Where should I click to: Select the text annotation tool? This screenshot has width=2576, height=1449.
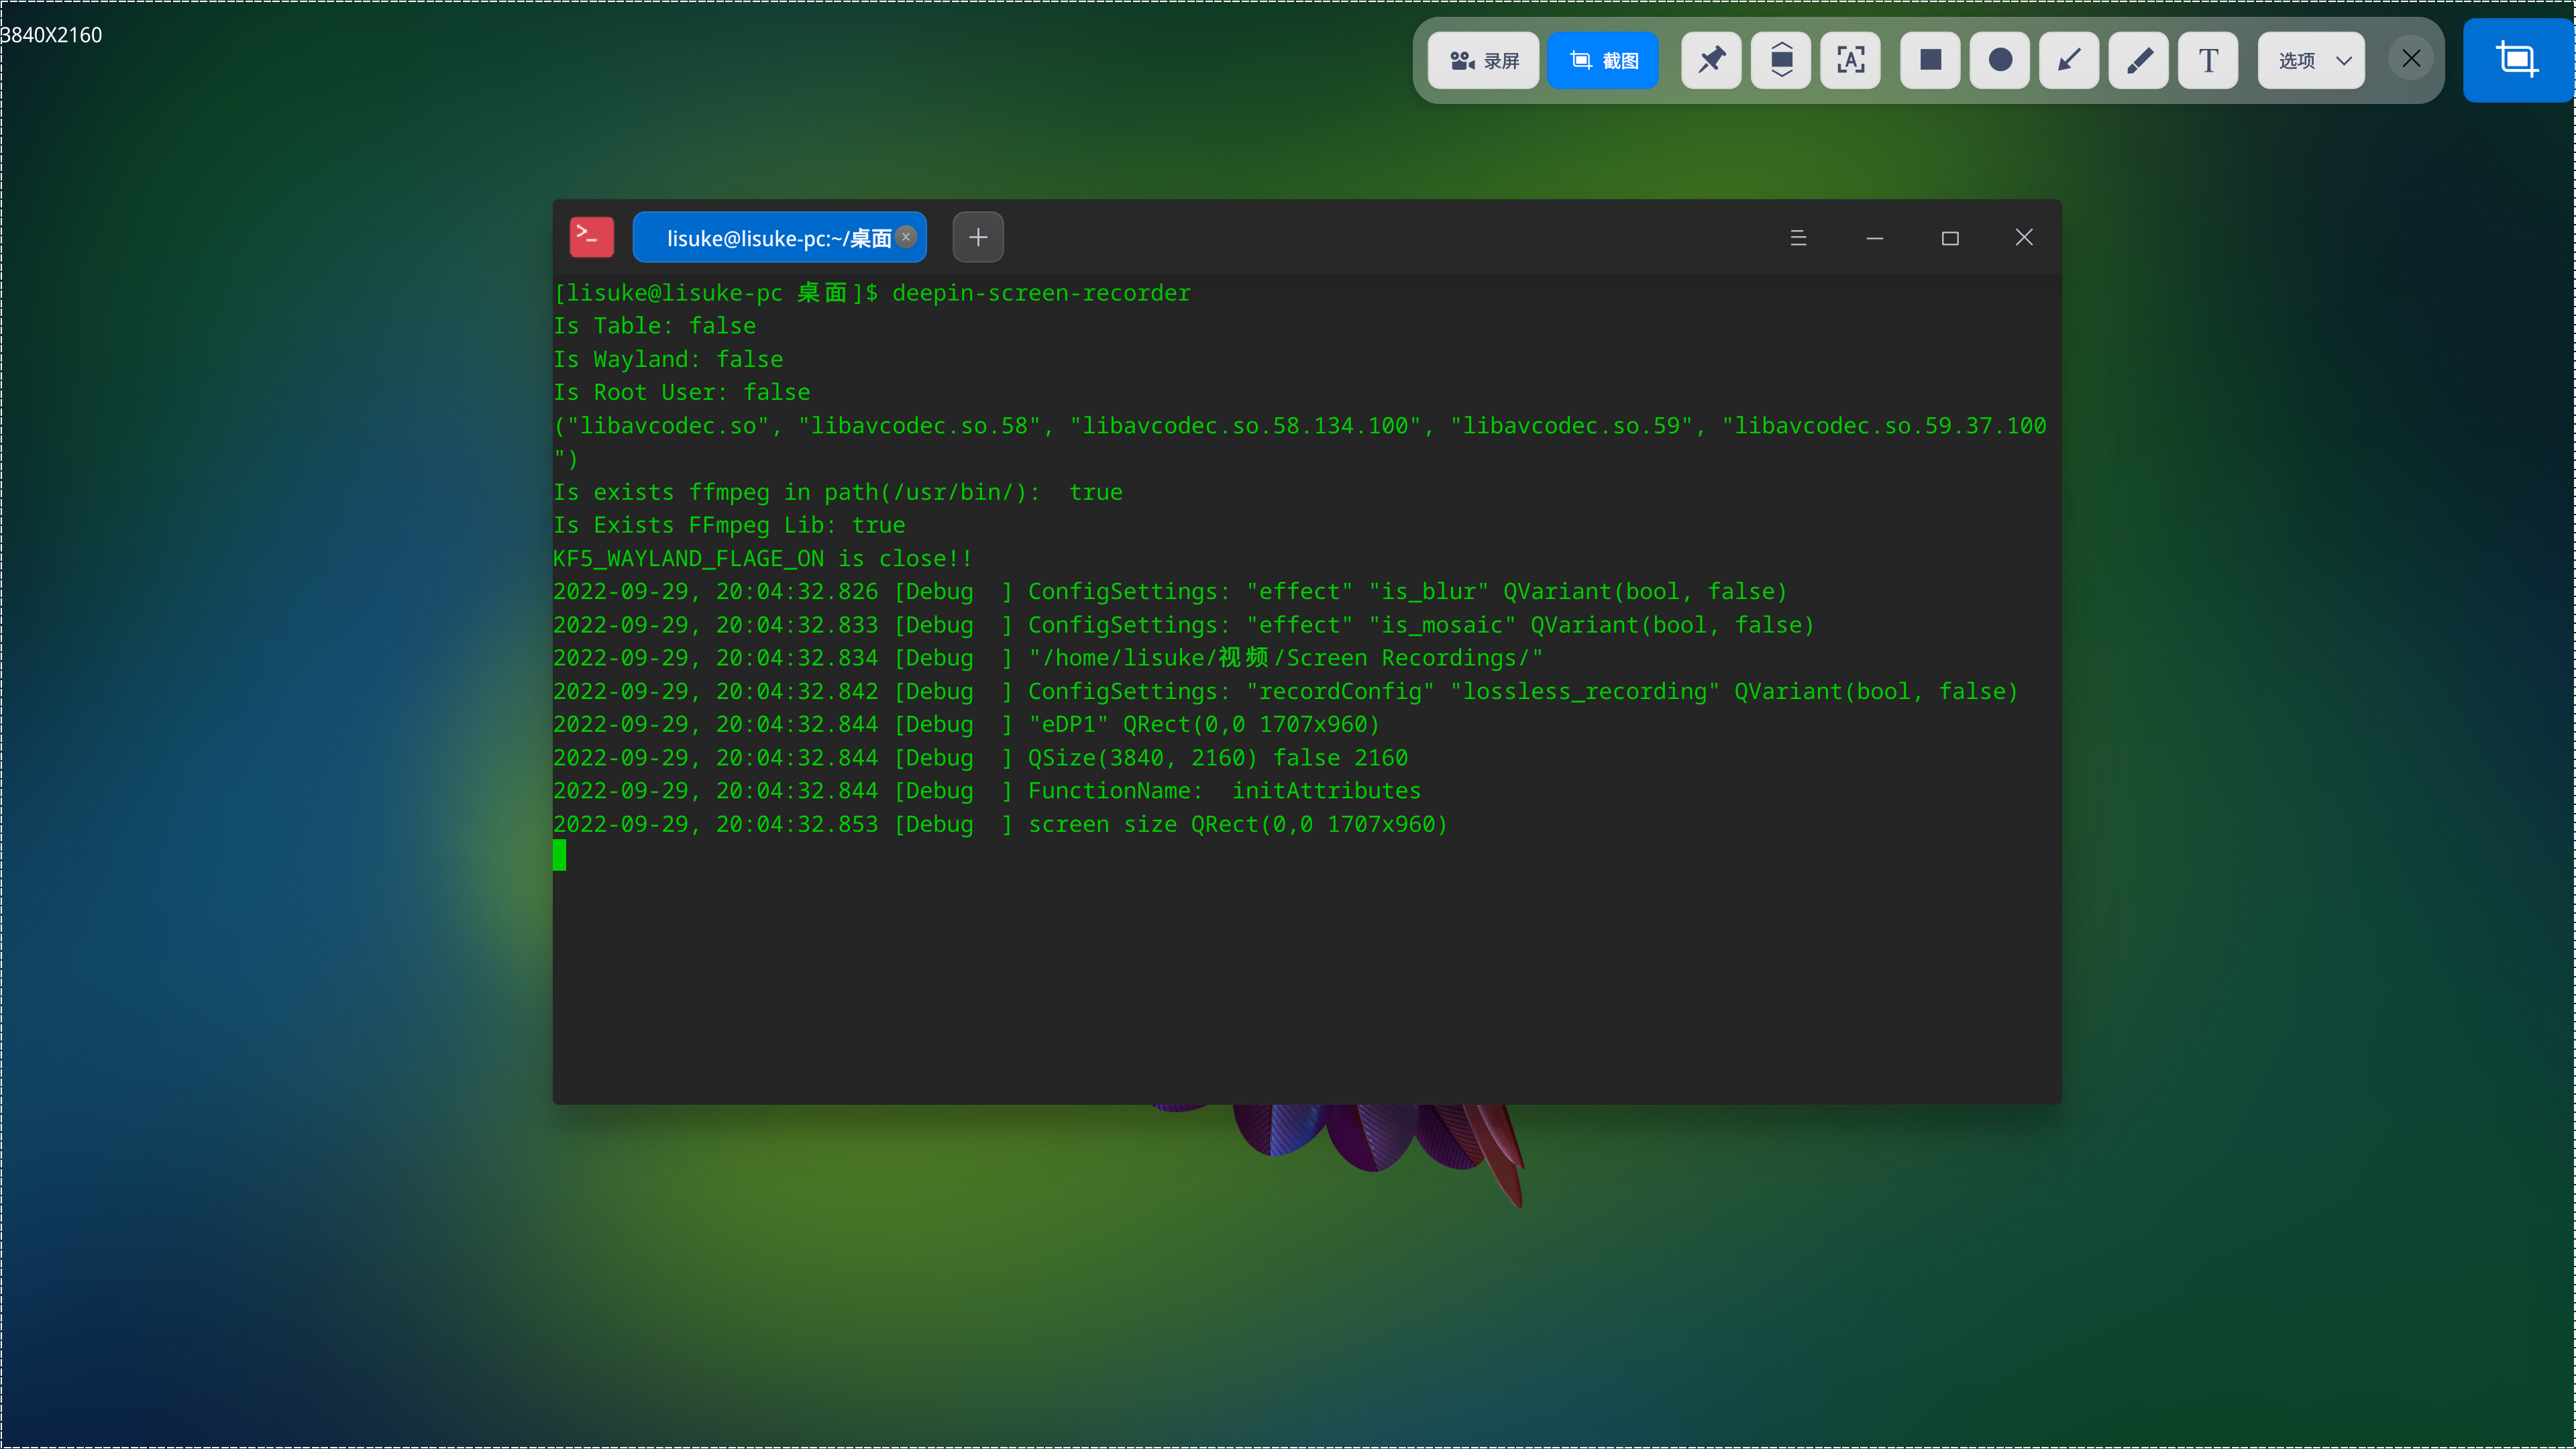pos(2208,60)
